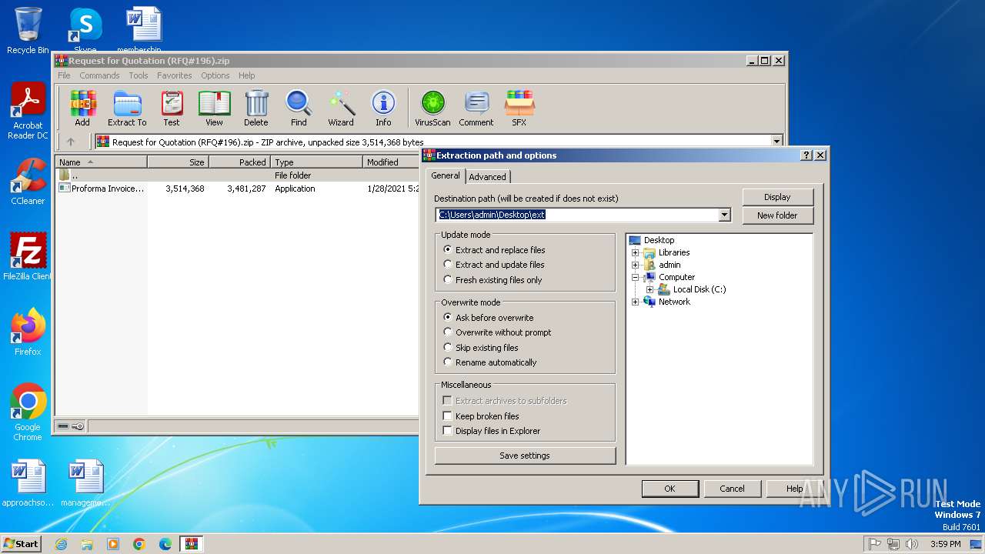Go up one level with arrow button
Viewport: 985px width, 554px height.
(x=71, y=142)
